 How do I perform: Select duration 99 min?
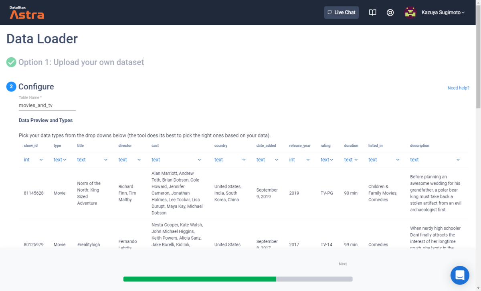(x=351, y=245)
